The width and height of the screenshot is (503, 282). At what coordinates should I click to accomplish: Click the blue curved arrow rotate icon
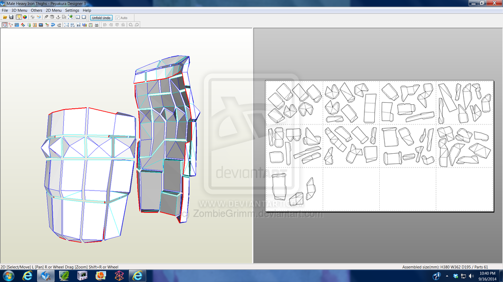pyautogui.click(x=53, y=24)
